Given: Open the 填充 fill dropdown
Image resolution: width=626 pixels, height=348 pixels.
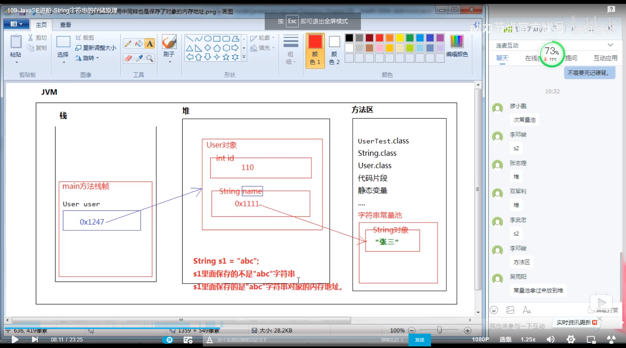Looking at the screenshot, I should pos(262,48).
